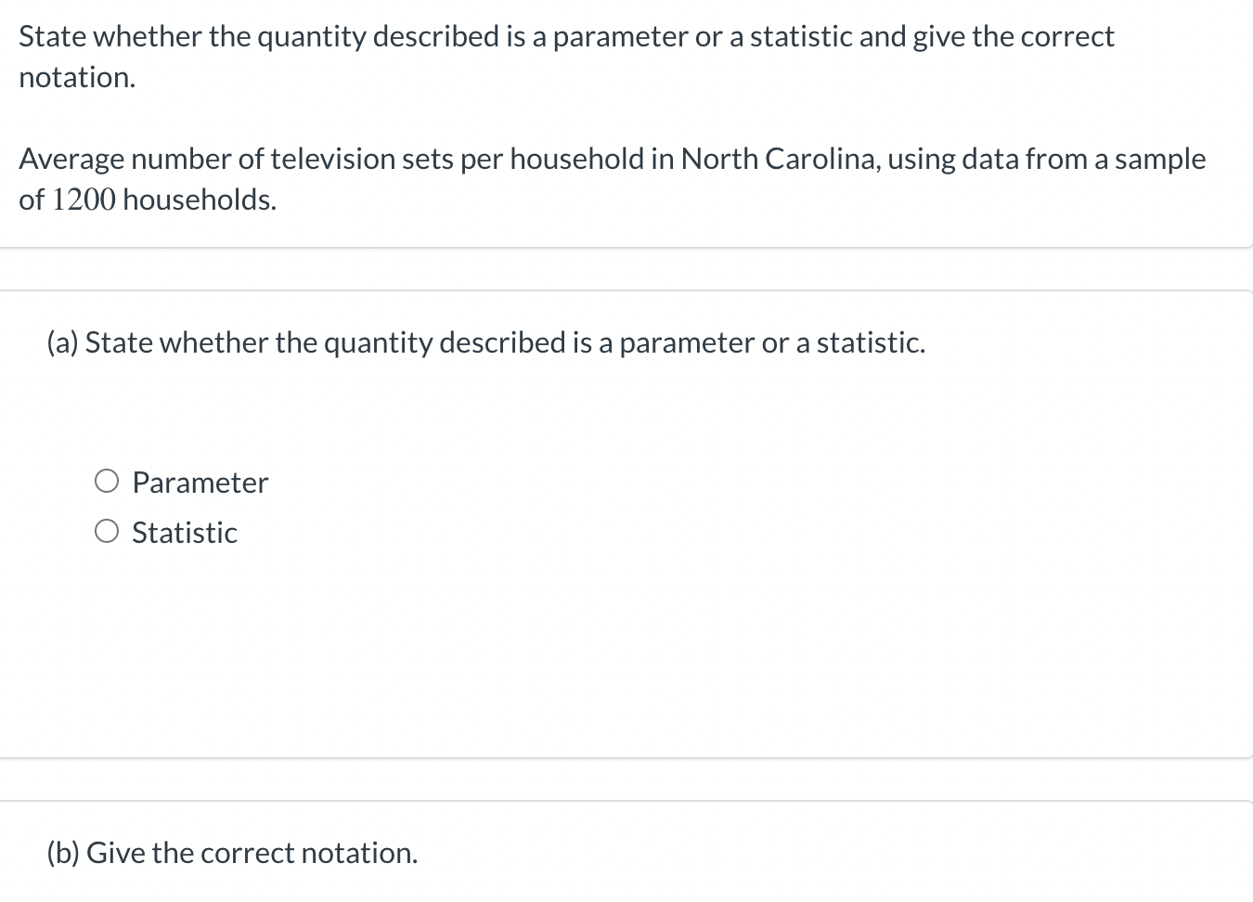Click the circle next to Parameter
The image size is (1253, 902).
pos(107,480)
